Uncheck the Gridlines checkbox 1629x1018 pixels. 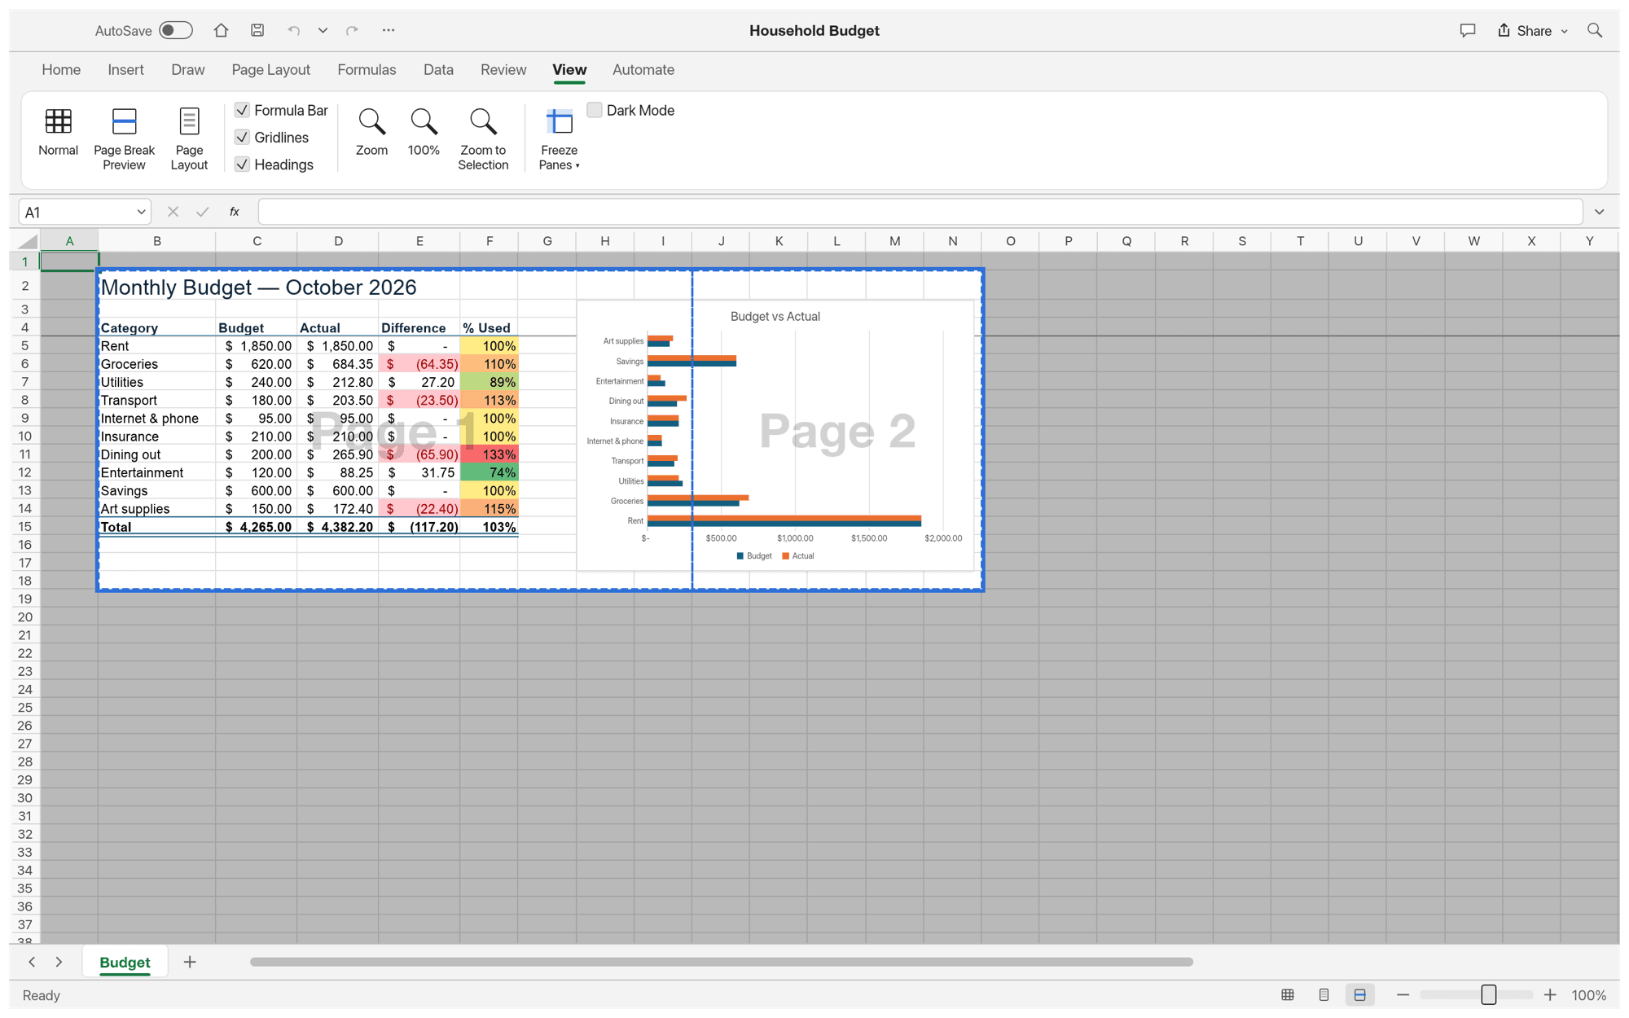tap(242, 137)
